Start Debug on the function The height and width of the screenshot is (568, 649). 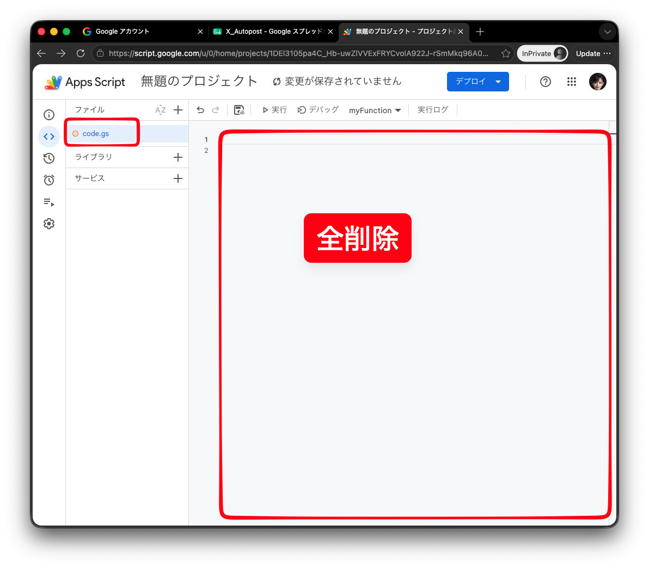coord(319,110)
